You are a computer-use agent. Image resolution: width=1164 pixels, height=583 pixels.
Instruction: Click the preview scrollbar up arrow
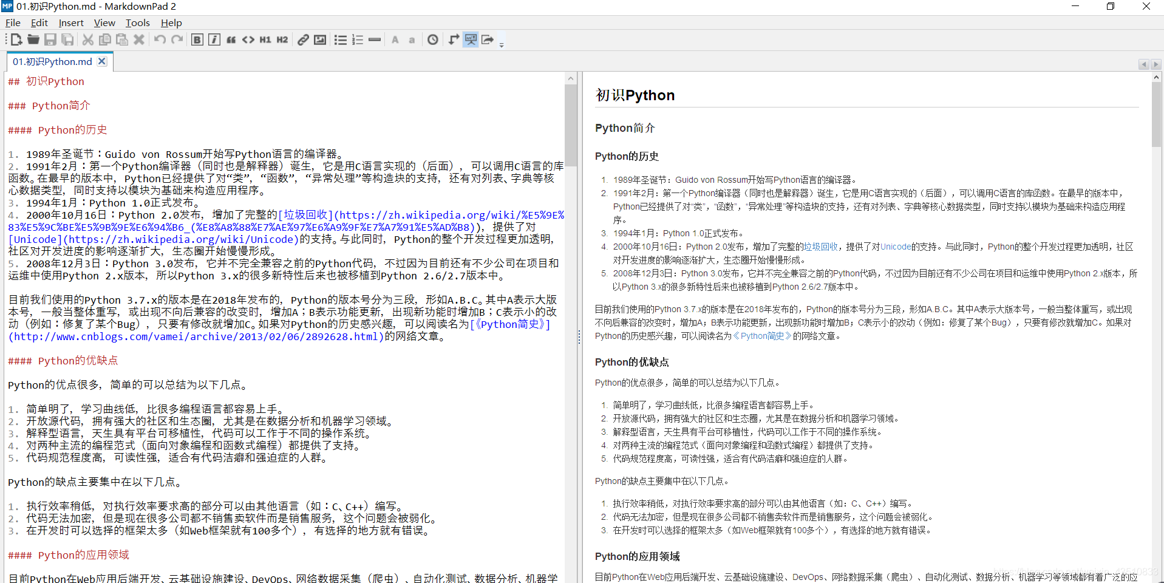point(1157,77)
